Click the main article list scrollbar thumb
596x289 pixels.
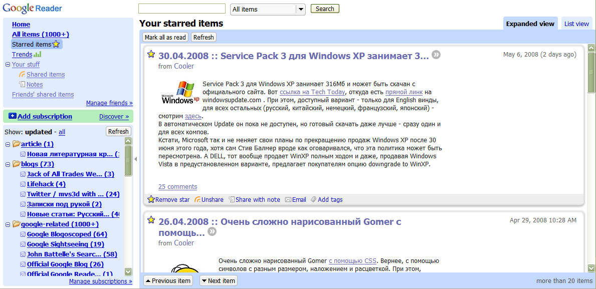591,72
